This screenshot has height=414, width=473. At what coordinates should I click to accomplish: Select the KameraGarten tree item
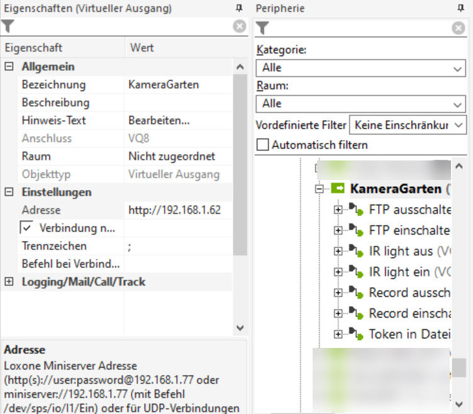tap(400, 189)
